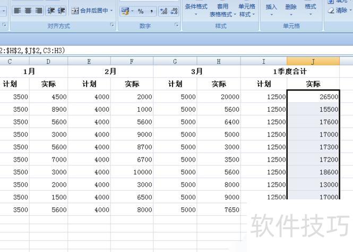This screenshot has width=353, height=252.
Task: Open the conditional formatting (条件格式) dropdown
Action: 196,10
